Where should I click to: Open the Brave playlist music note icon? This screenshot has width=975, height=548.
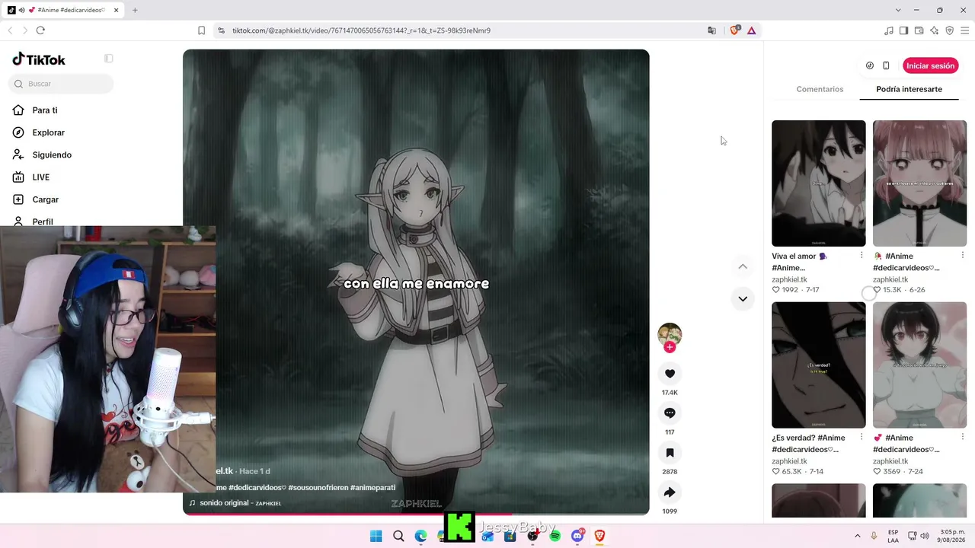pos(888,30)
